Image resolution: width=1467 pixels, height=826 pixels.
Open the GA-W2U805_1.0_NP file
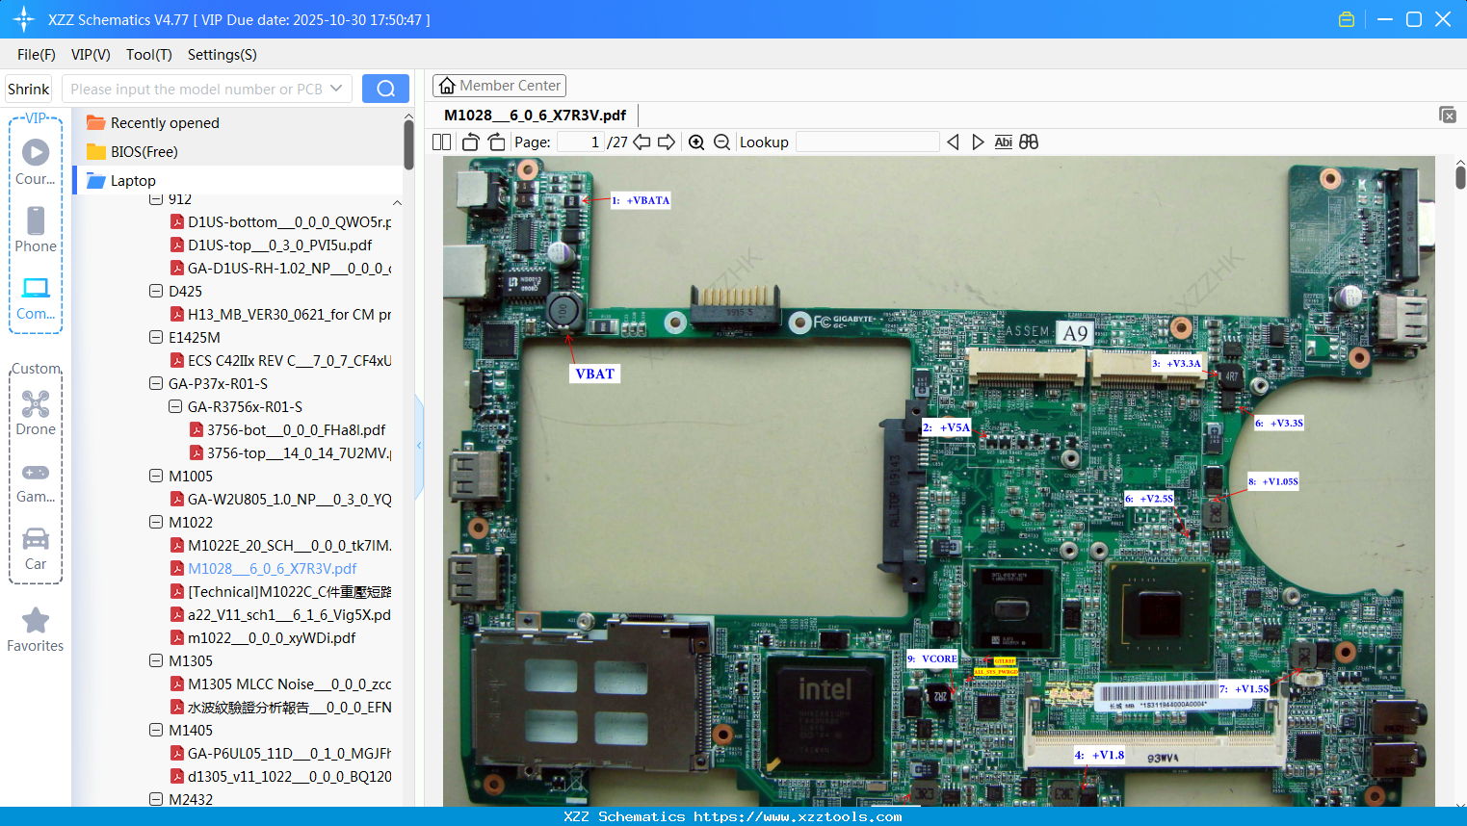point(280,499)
